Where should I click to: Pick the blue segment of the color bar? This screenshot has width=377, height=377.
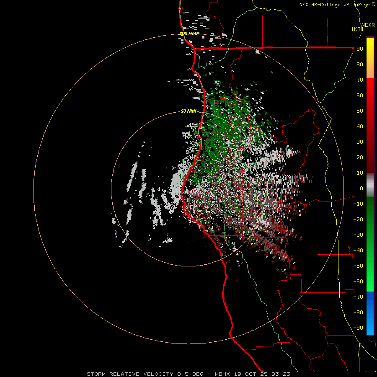pyautogui.click(x=370, y=313)
